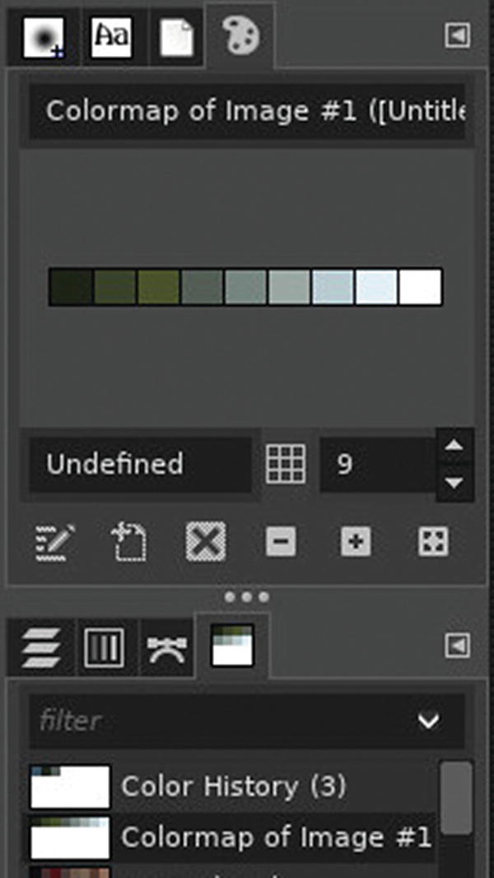Increment the color index with up arrow
This screenshot has width=494, height=878.
[x=454, y=443]
